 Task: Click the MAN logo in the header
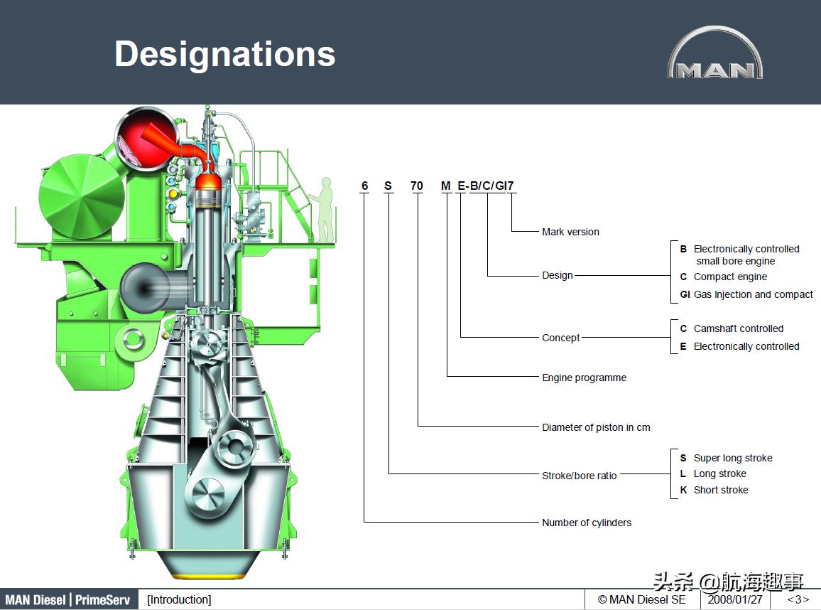pos(714,53)
